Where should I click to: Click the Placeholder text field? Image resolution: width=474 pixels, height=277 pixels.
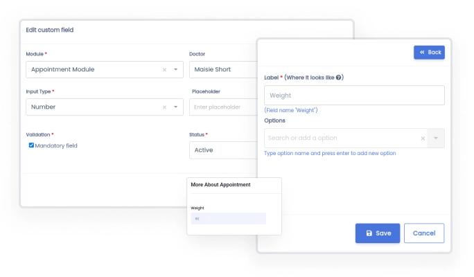[222, 107]
